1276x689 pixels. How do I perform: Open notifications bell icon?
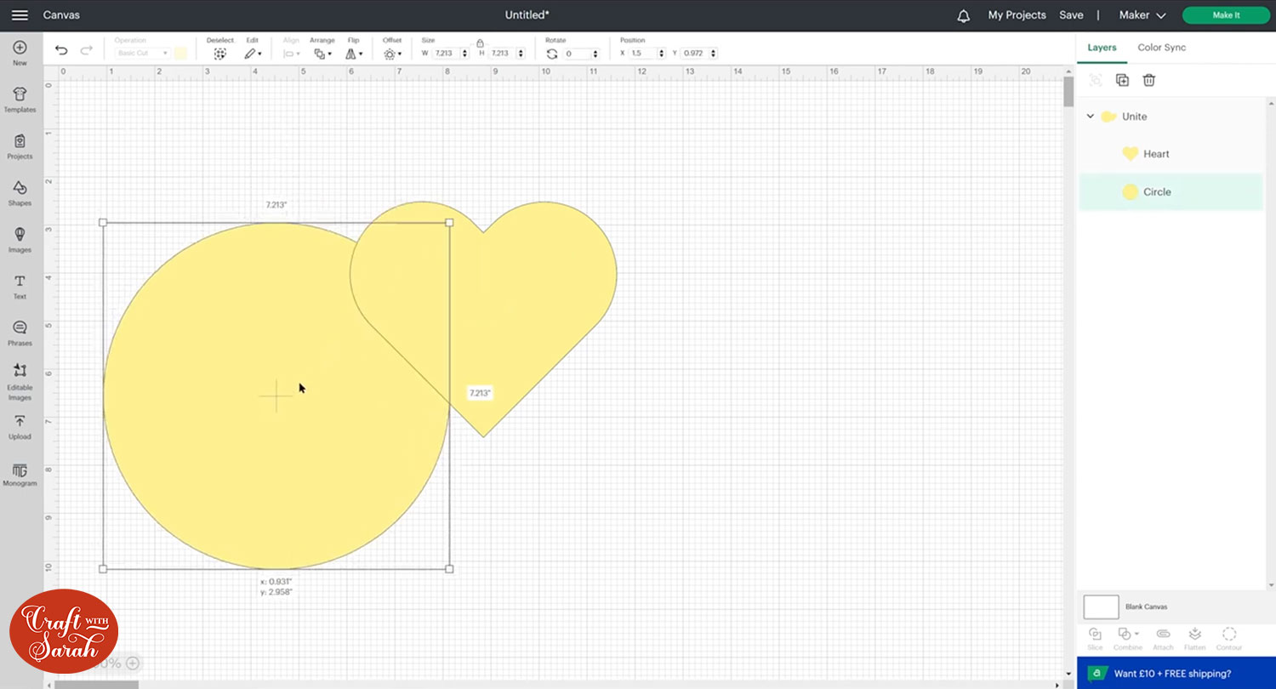point(963,16)
